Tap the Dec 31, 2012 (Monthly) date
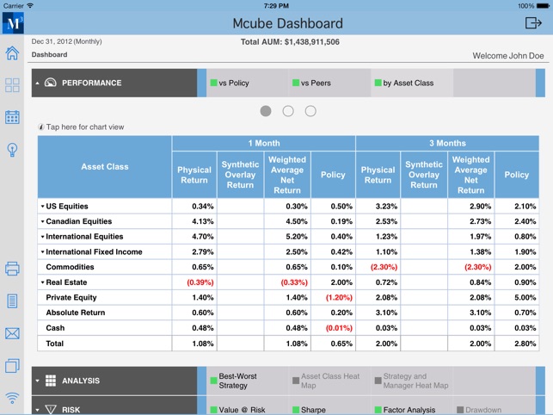The width and height of the screenshot is (553, 415). [67, 41]
